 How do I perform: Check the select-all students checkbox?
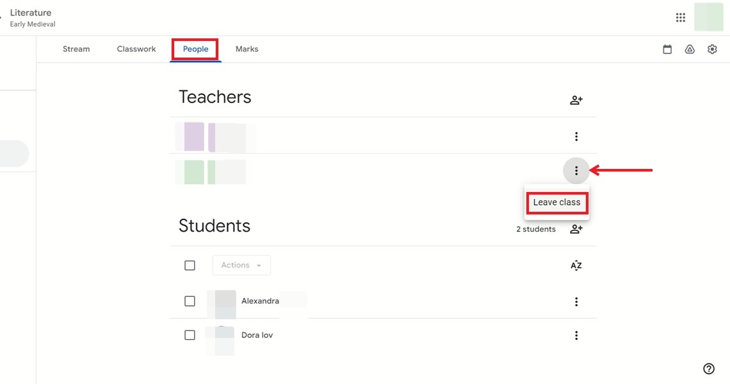(190, 265)
